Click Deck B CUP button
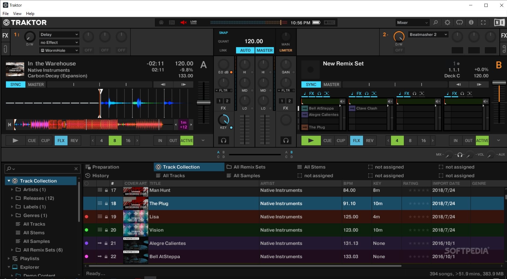 click(x=341, y=141)
